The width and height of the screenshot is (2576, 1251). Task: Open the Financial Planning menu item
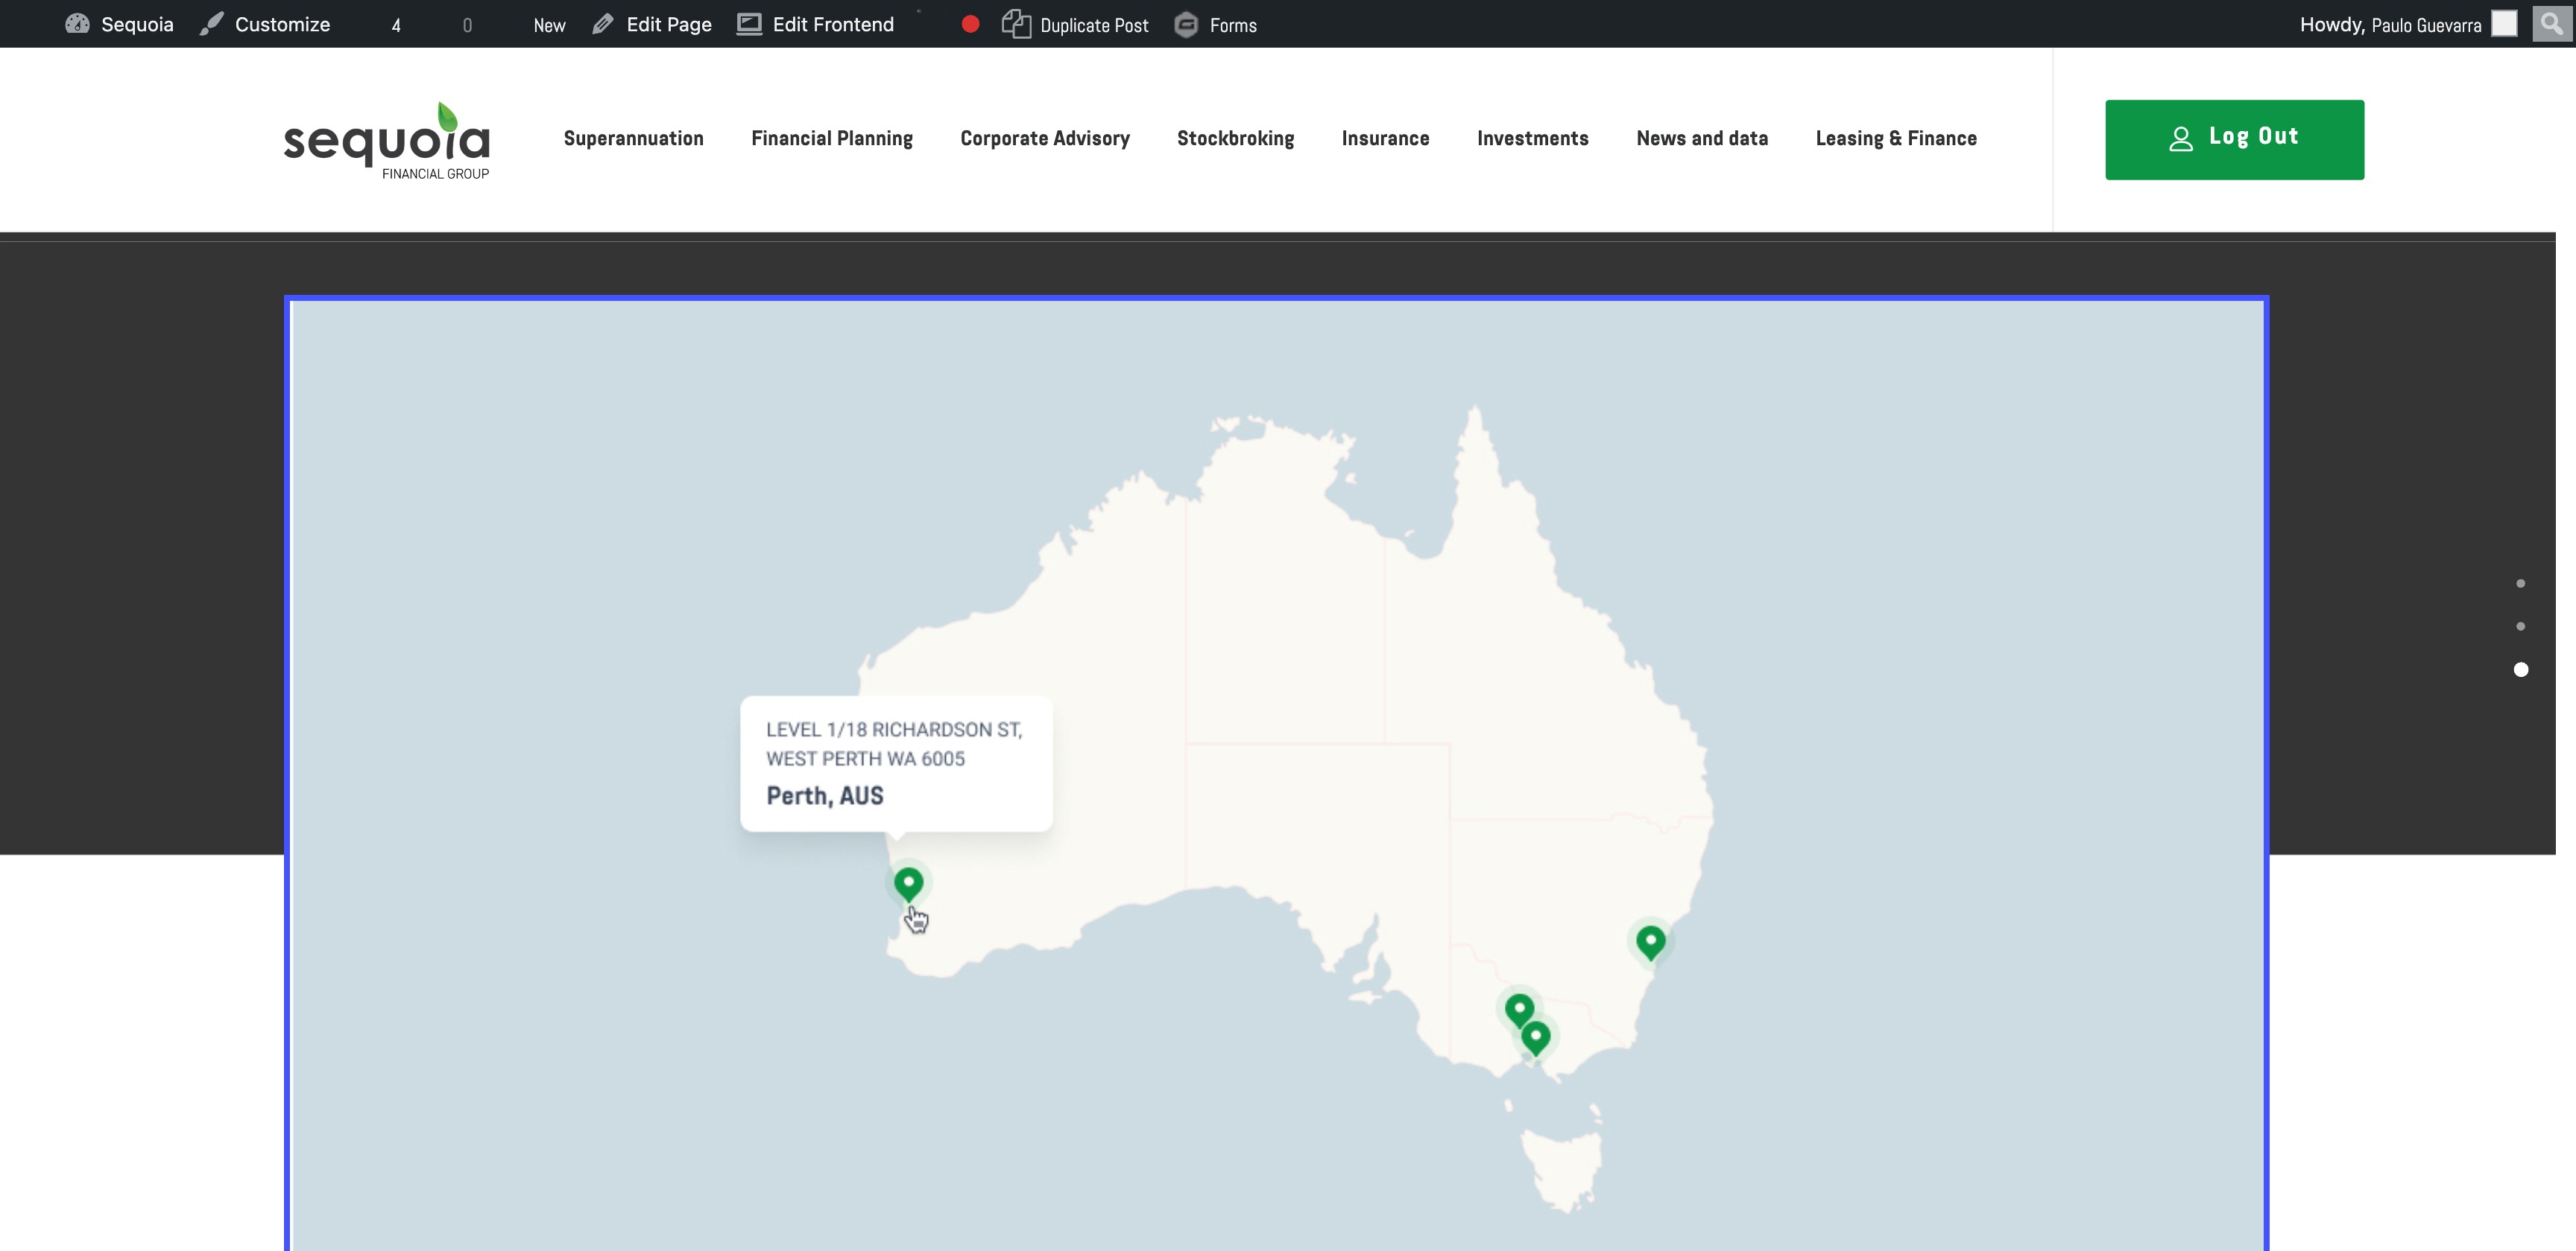(831, 139)
